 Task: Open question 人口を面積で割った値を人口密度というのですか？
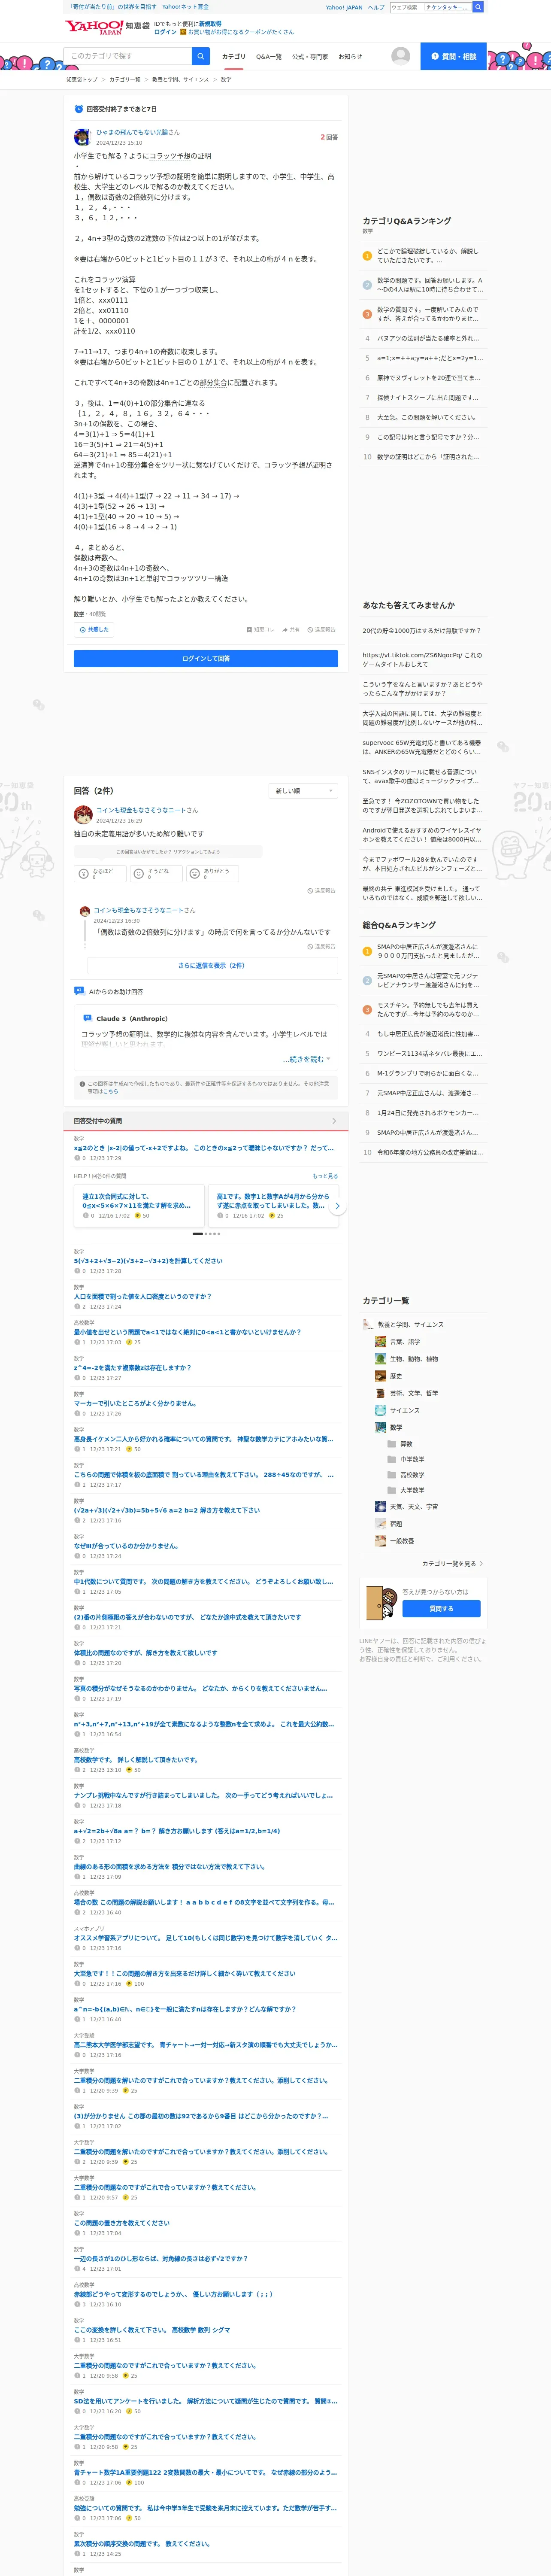click(x=142, y=1296)
